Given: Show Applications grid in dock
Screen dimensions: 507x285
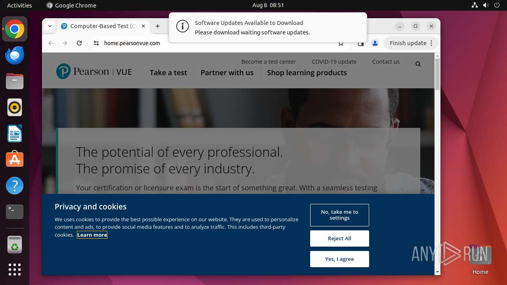Looking at the screenshot, I should click(15, 270).
